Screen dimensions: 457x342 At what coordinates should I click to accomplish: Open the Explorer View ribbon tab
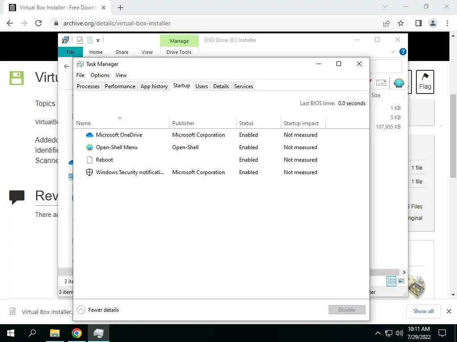click(x=147, y=52)
